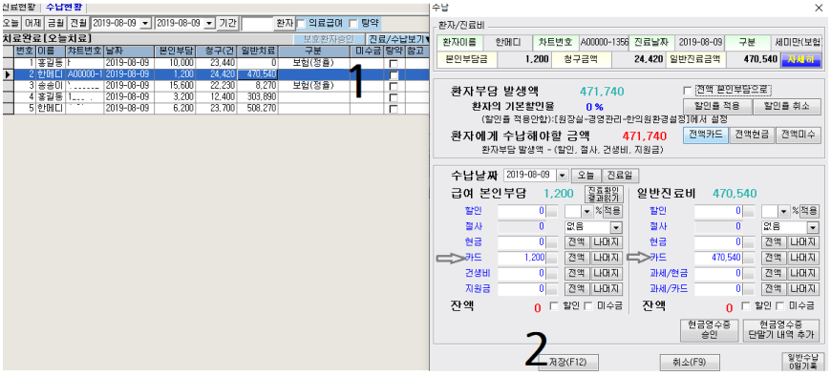Click the small button beside the 일반진료비 현금 field
This screenshot has height=376, width=831.
tap(748, 242)
